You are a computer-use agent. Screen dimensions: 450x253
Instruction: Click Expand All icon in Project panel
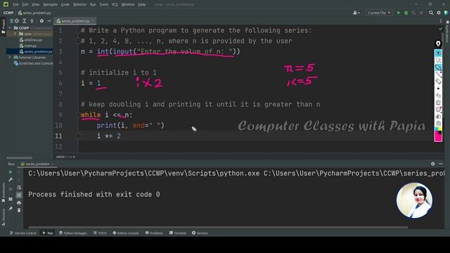(25, 21)
